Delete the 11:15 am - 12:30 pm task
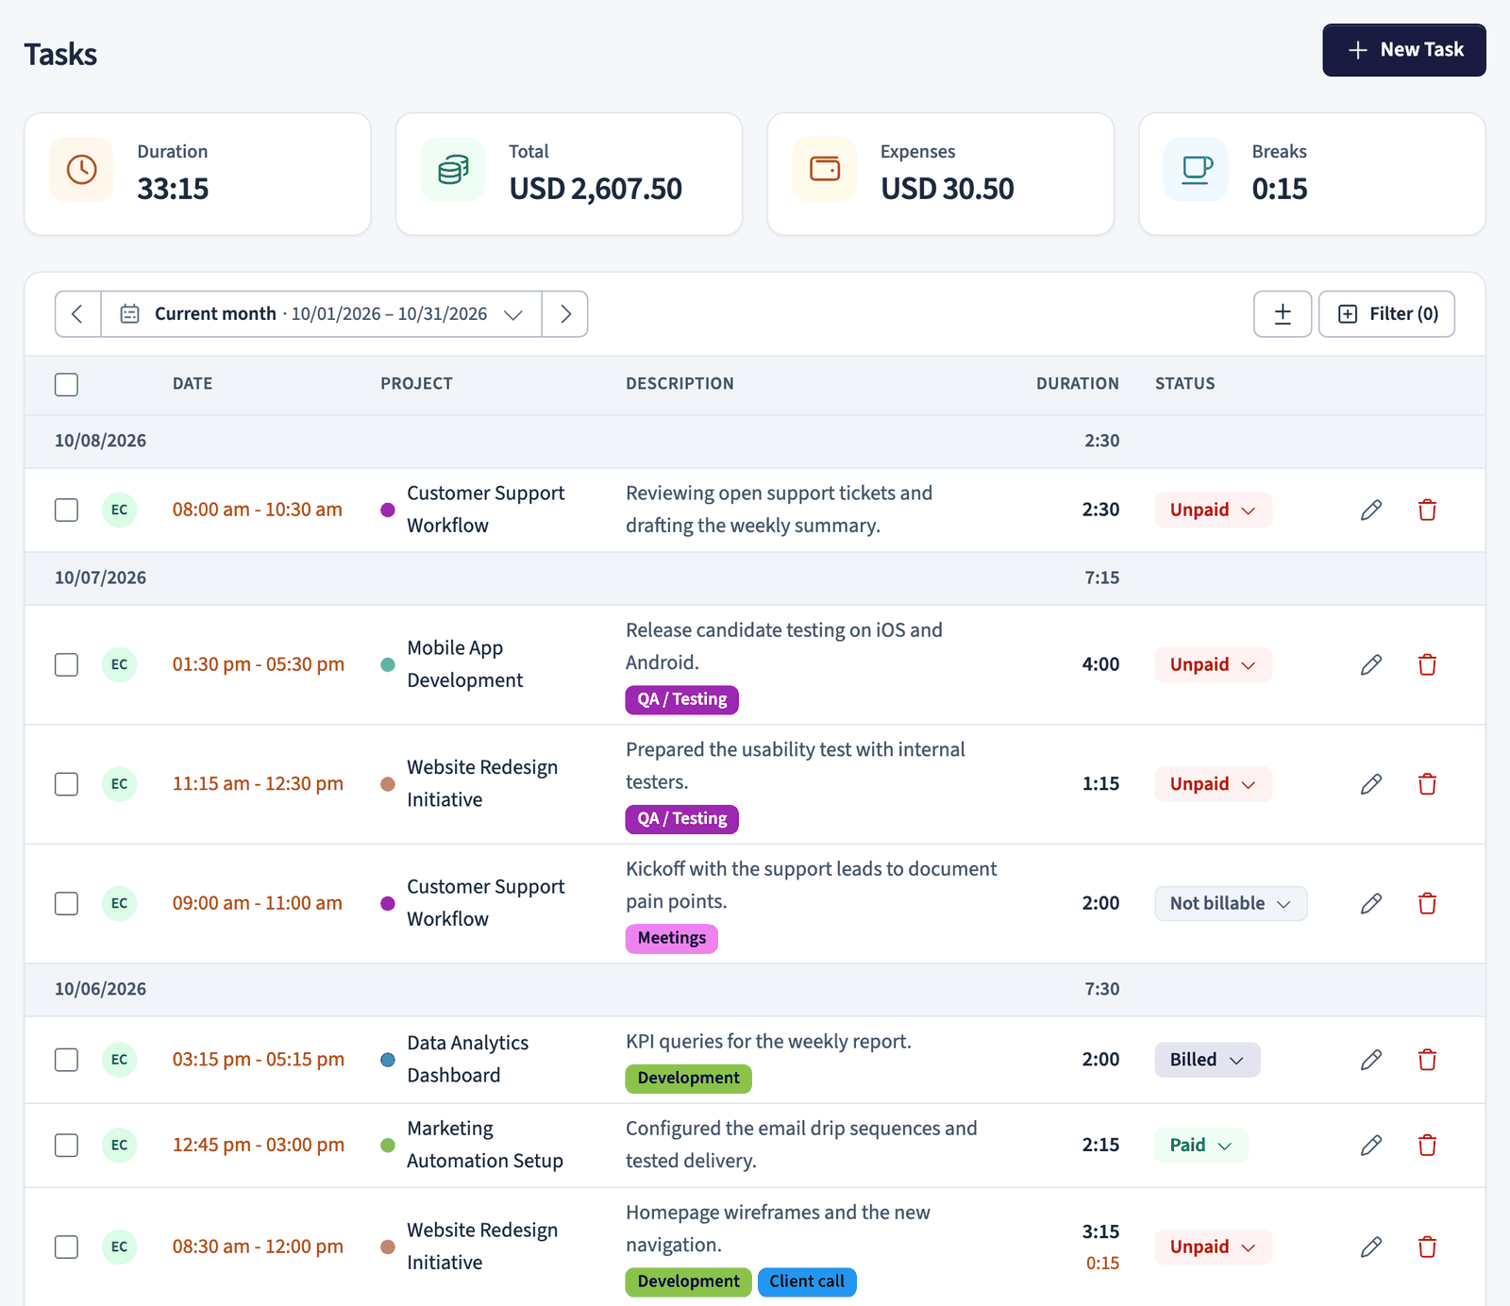The image size is (1510, 1306). (1427, 784)
